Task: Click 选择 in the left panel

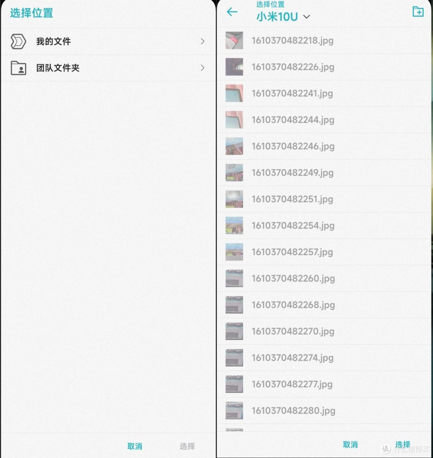Action: (187, 446)
